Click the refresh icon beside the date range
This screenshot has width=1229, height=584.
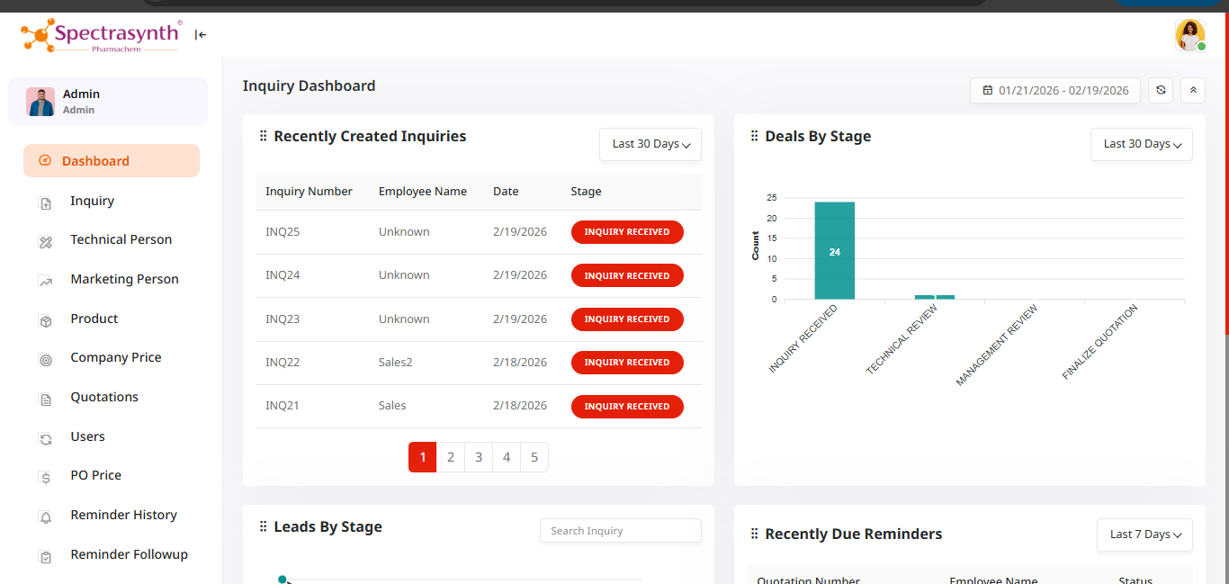coord(1161,90)
